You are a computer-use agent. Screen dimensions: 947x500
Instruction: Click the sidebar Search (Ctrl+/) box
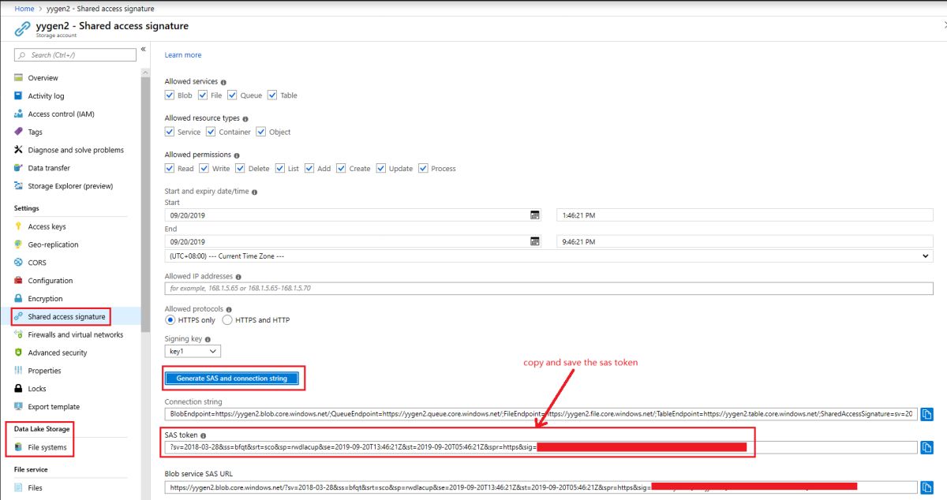75,55
